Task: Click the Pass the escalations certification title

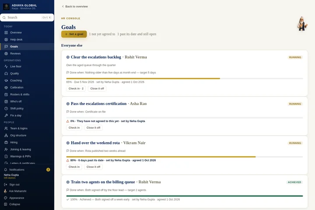Action: 98,104
